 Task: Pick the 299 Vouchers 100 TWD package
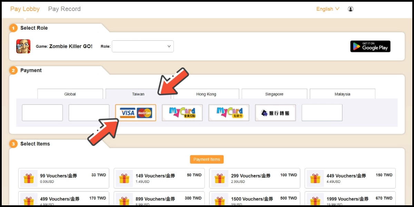click(x=255, y=178)
